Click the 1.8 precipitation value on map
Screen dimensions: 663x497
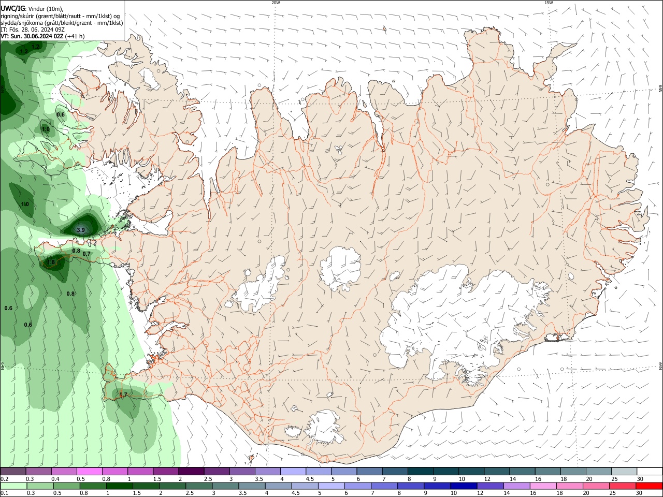click(51, 262)
